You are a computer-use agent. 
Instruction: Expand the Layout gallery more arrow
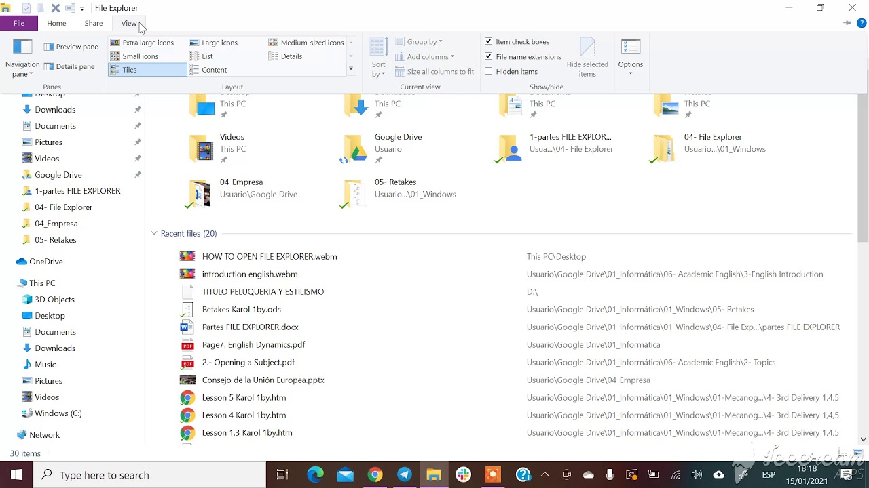point(351,69)
